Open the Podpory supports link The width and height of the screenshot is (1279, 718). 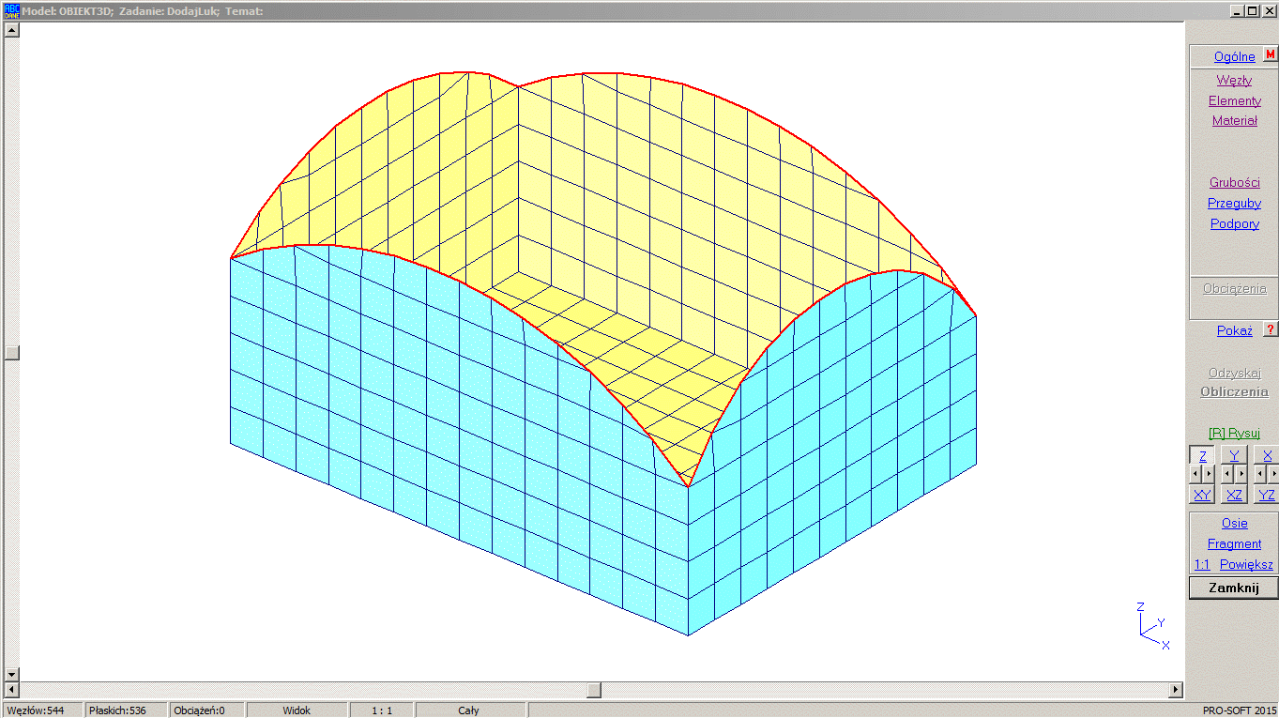(1234, 223)
